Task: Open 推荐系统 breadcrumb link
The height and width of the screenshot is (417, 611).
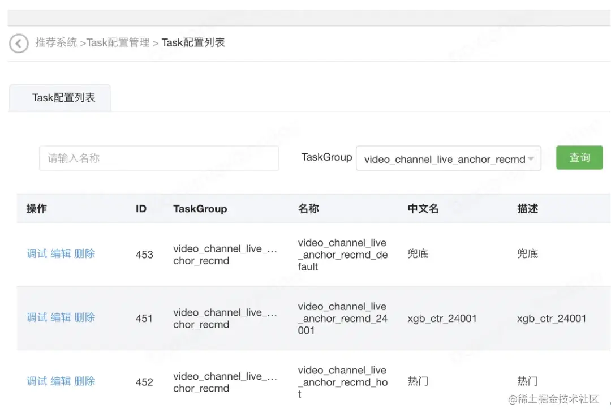Action: click(x=56, y=42)
